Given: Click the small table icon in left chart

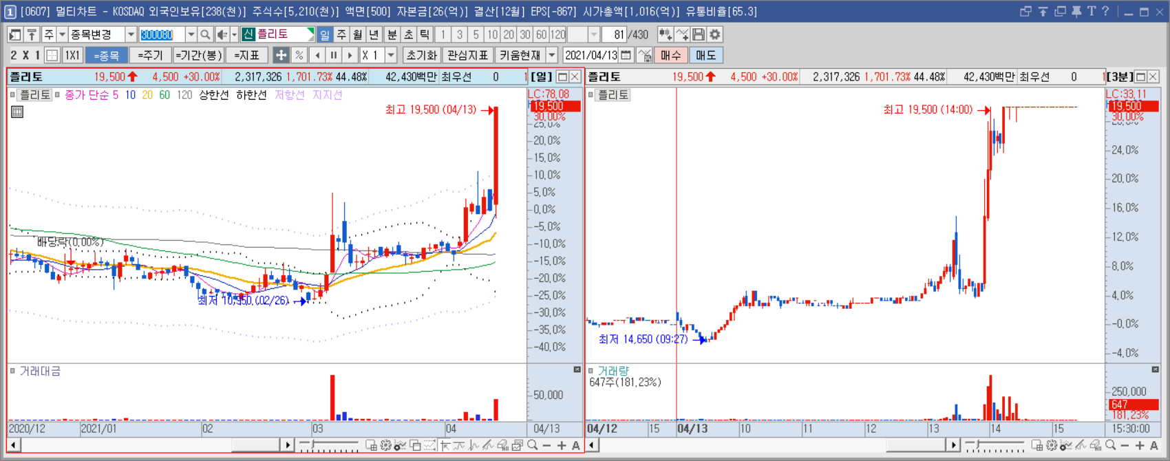Looking at the screenshot, I should pyautogui.click(x=17, y=111).
